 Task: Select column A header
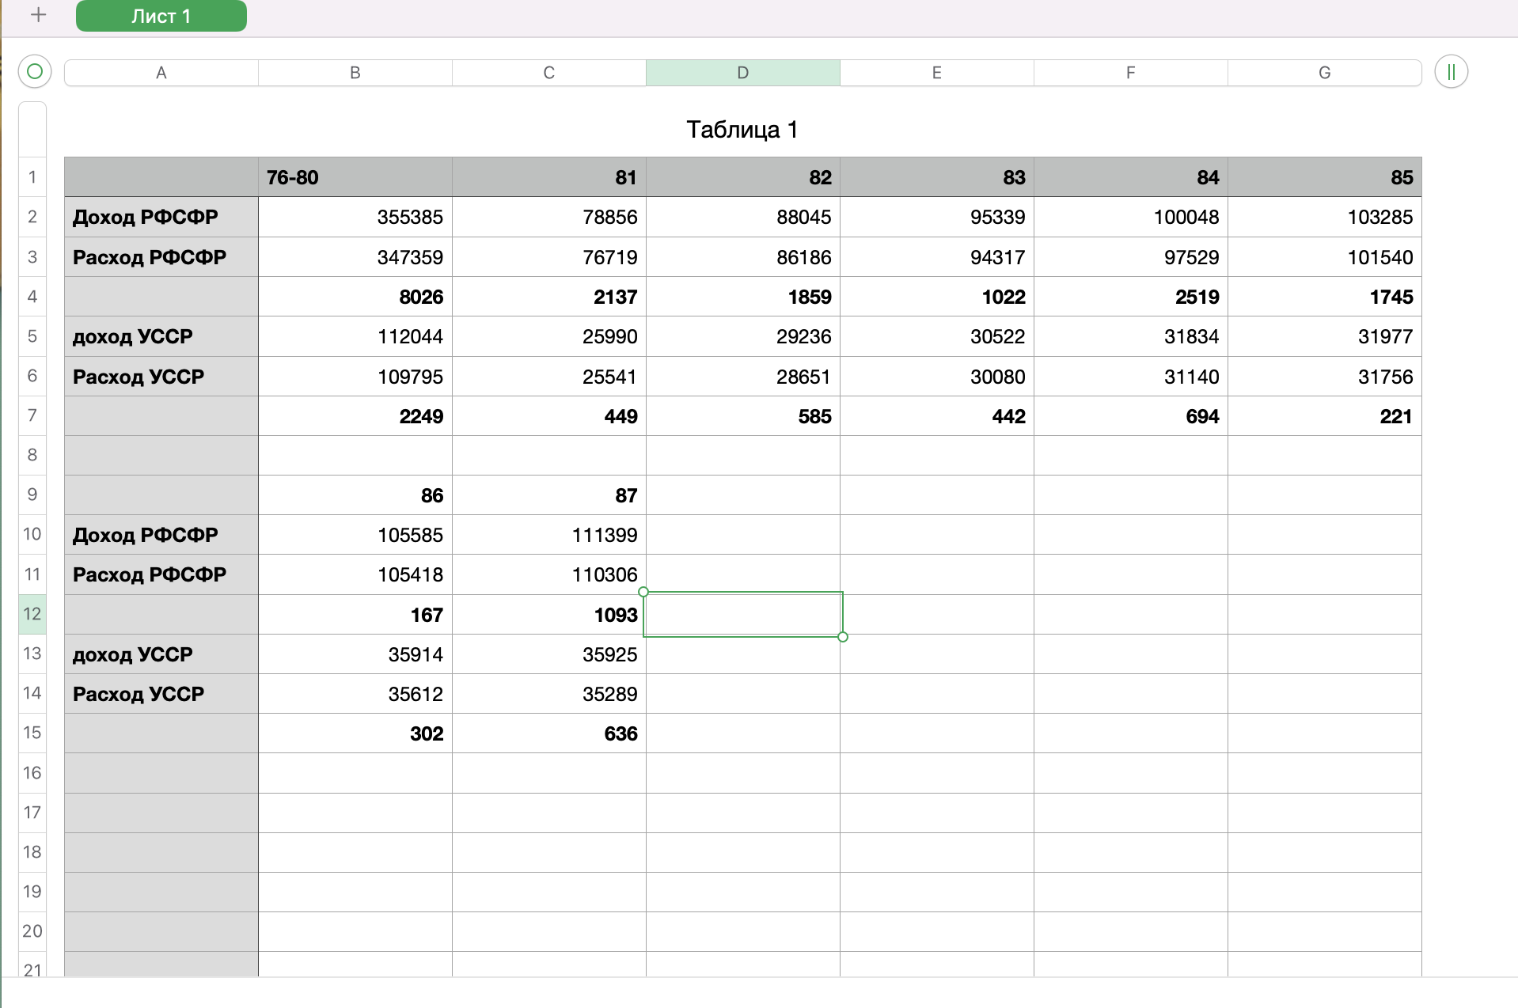coord(161,73)
